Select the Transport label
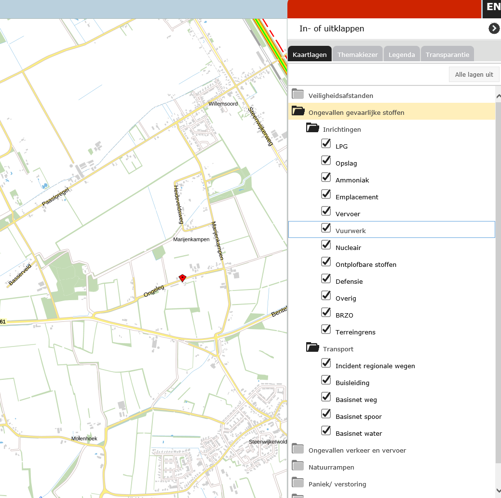This screenshot has height=498, width=501. click(x=338, y=349)
